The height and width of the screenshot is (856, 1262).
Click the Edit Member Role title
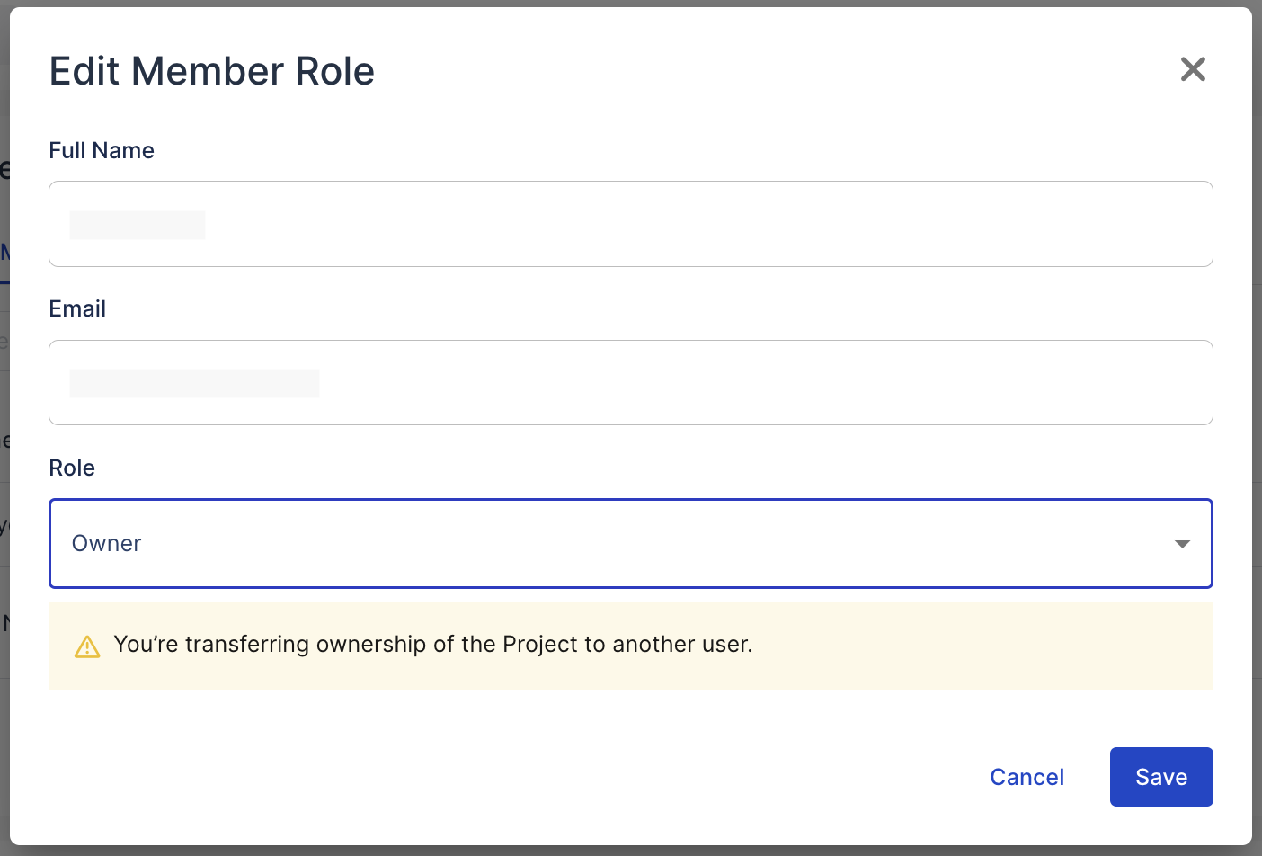(x=212, y=71)
